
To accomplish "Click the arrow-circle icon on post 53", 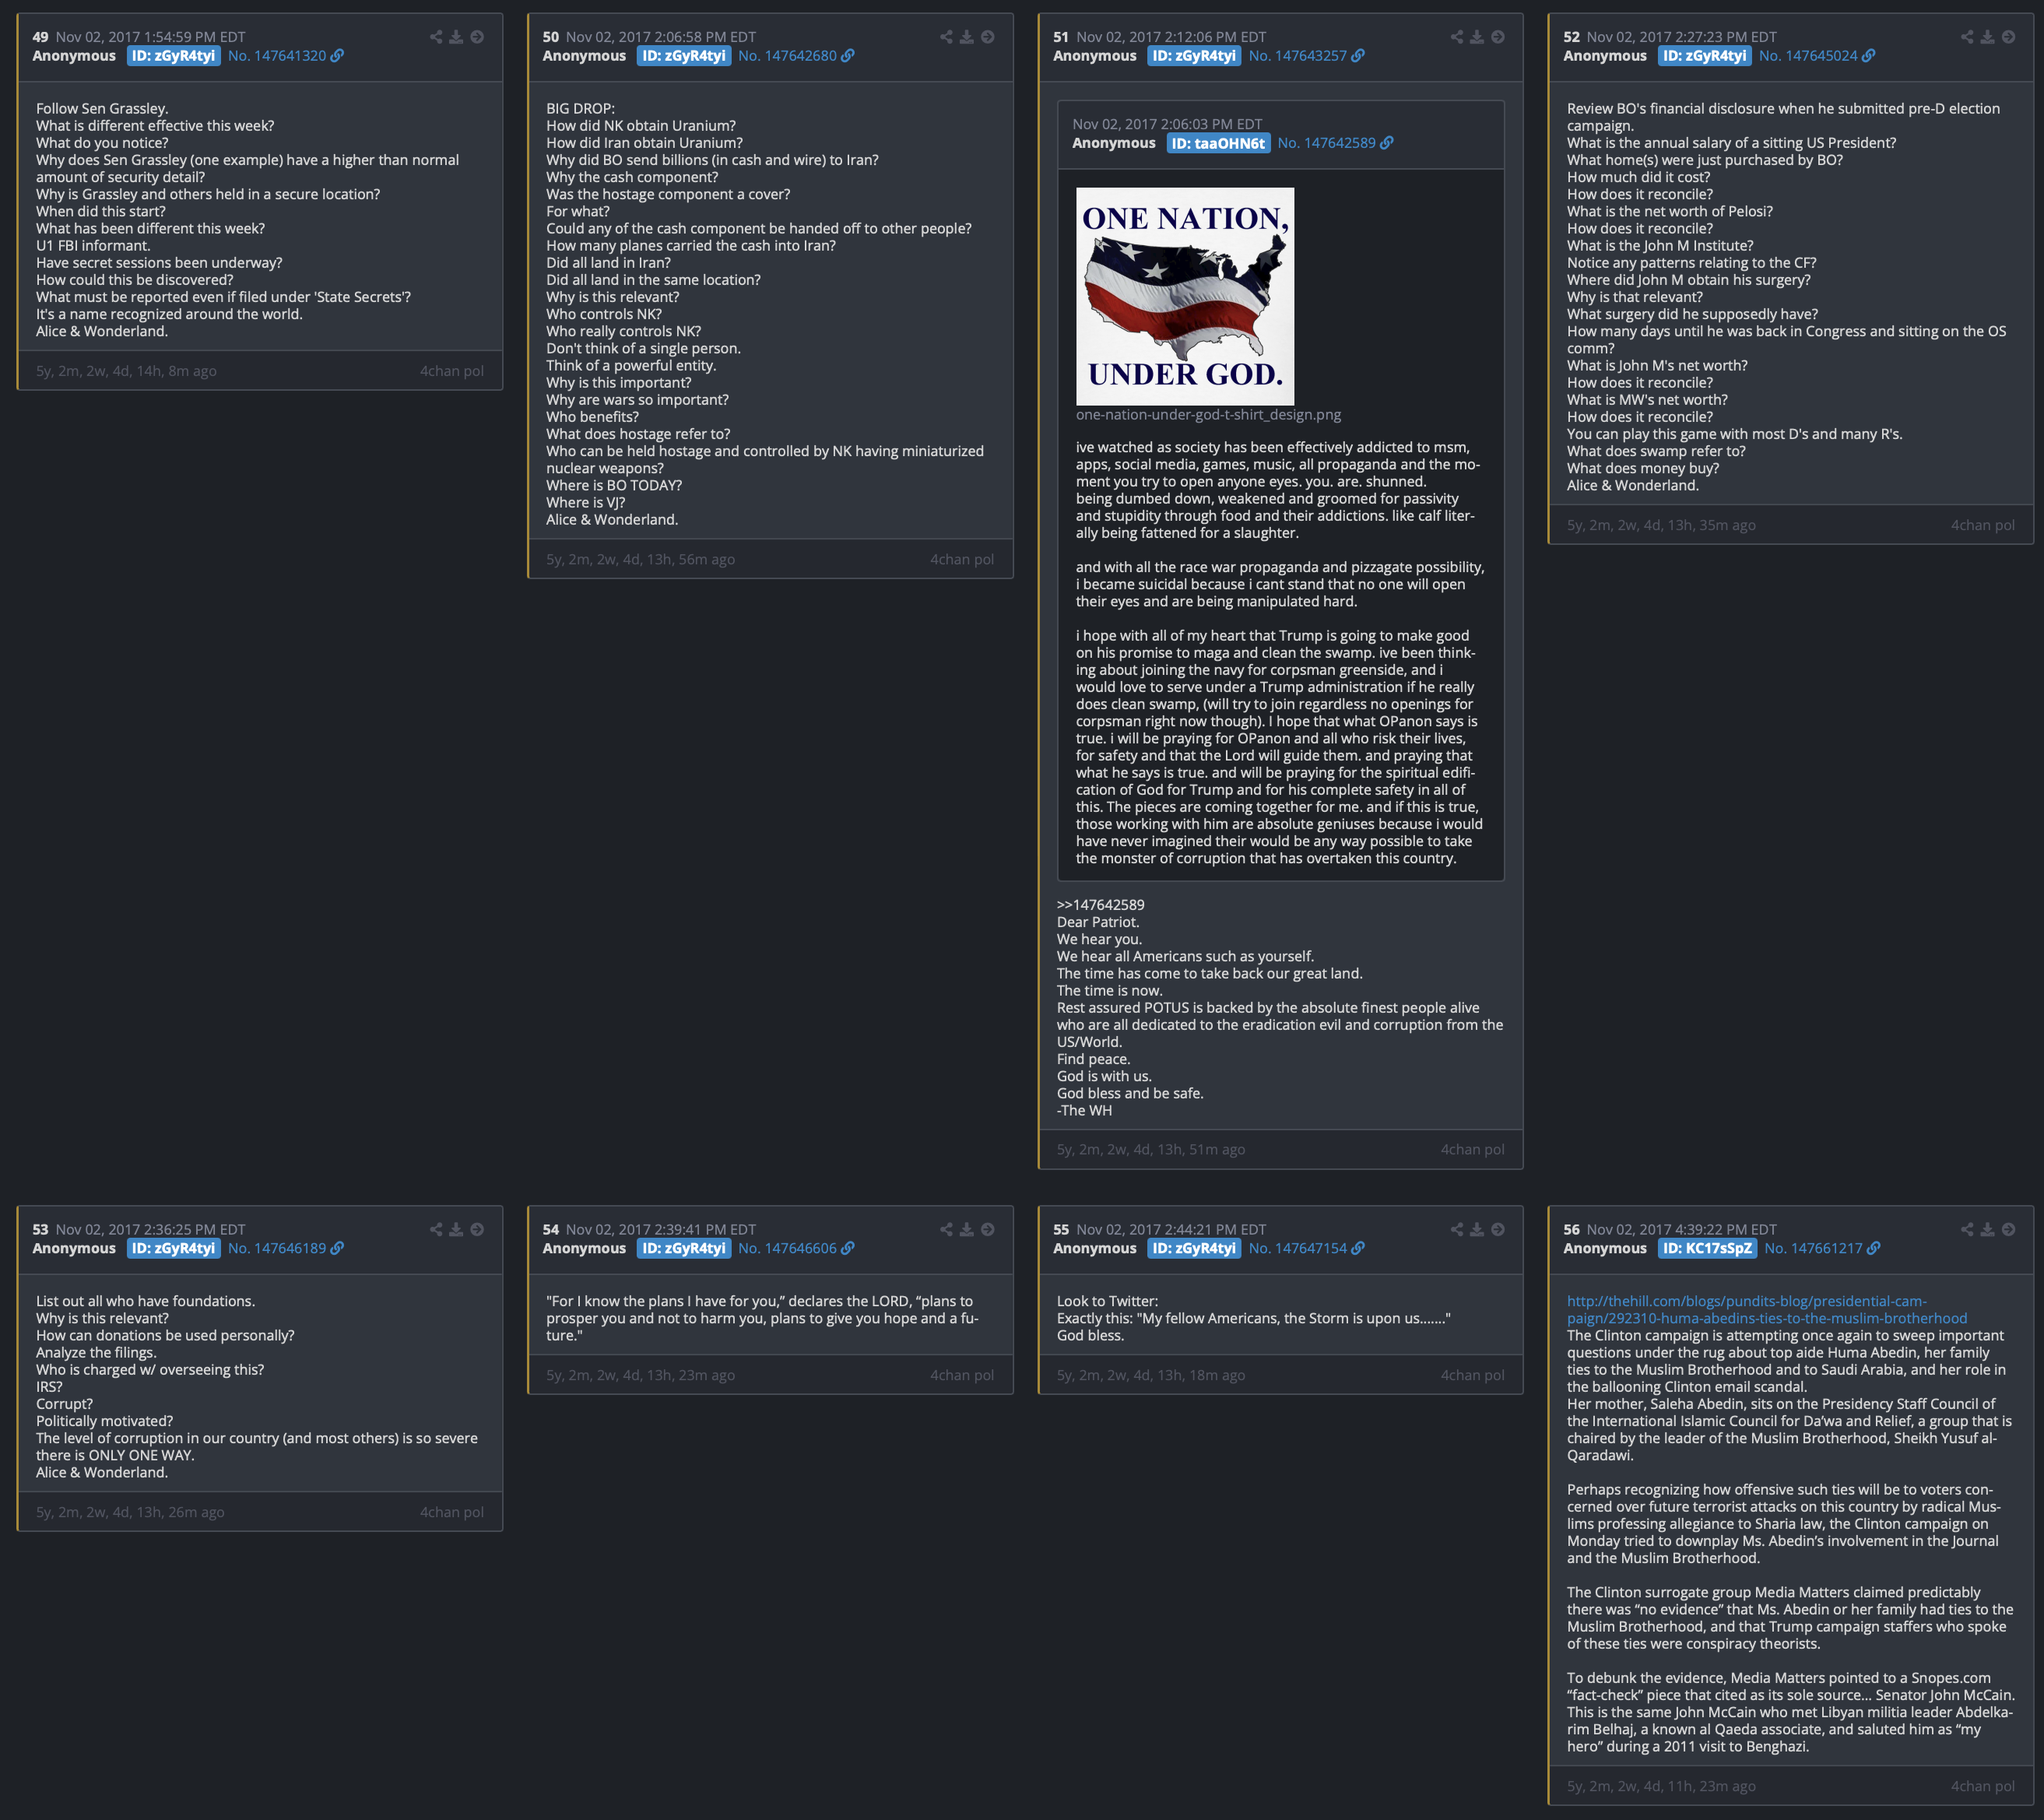I will [x=477, y=1229].
